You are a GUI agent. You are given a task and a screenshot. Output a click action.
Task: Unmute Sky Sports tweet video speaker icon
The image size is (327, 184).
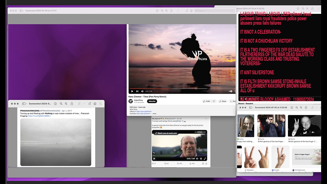point(197,158)
